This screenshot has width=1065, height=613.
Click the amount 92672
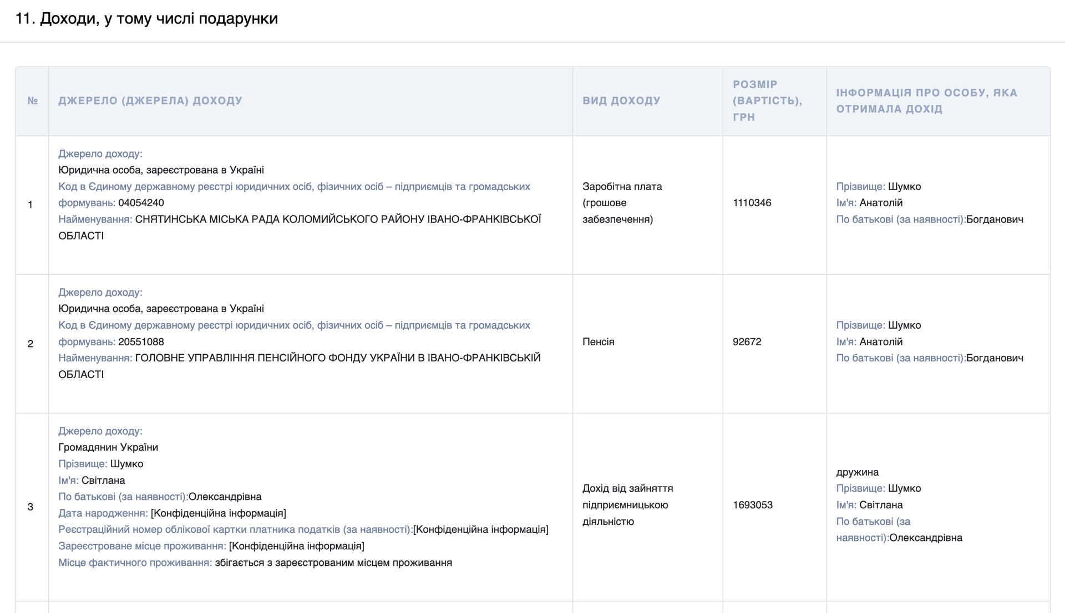pos(747,341)
